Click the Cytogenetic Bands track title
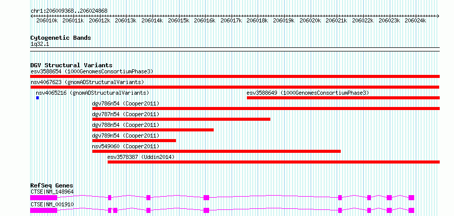The width and height of the screenshot is (454, 216). 61,38
